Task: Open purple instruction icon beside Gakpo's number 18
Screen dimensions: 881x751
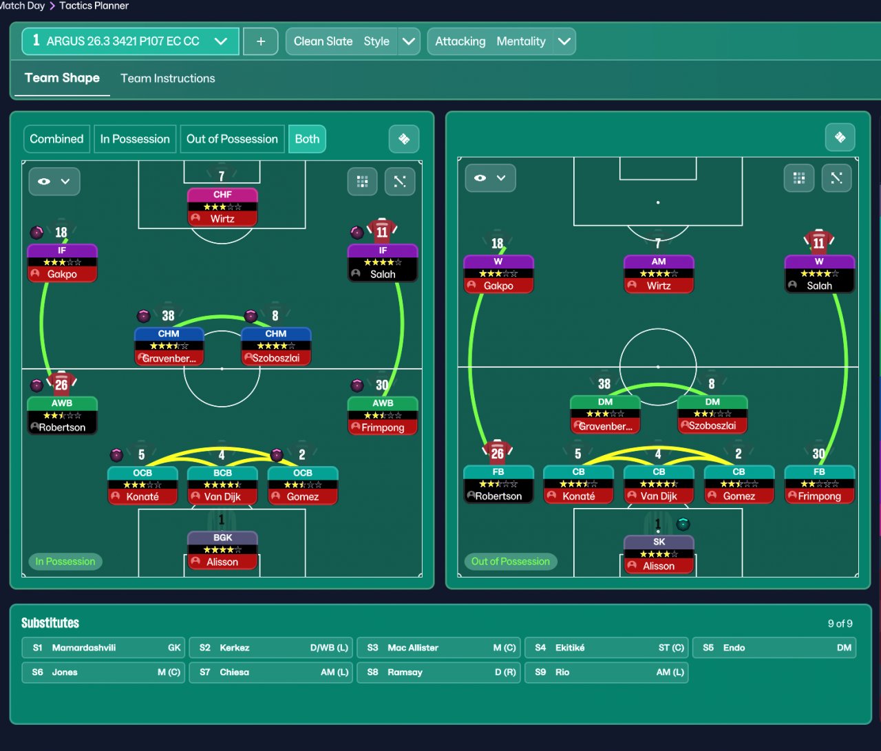Action: pyautogui.click(x=37, y=233)
